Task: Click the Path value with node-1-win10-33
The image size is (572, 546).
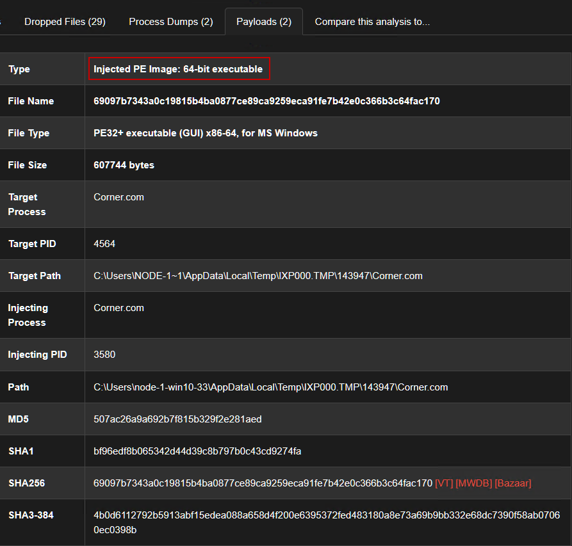Action: tap(270, 387)
